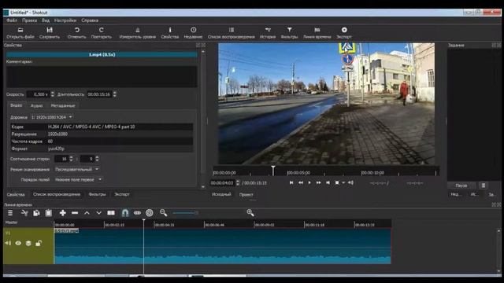
Task: Lock track V1
Action: 39,243
